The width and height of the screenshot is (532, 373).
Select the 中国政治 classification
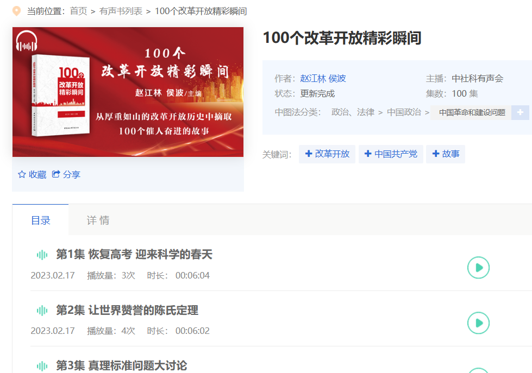click(x=404, y=112)
